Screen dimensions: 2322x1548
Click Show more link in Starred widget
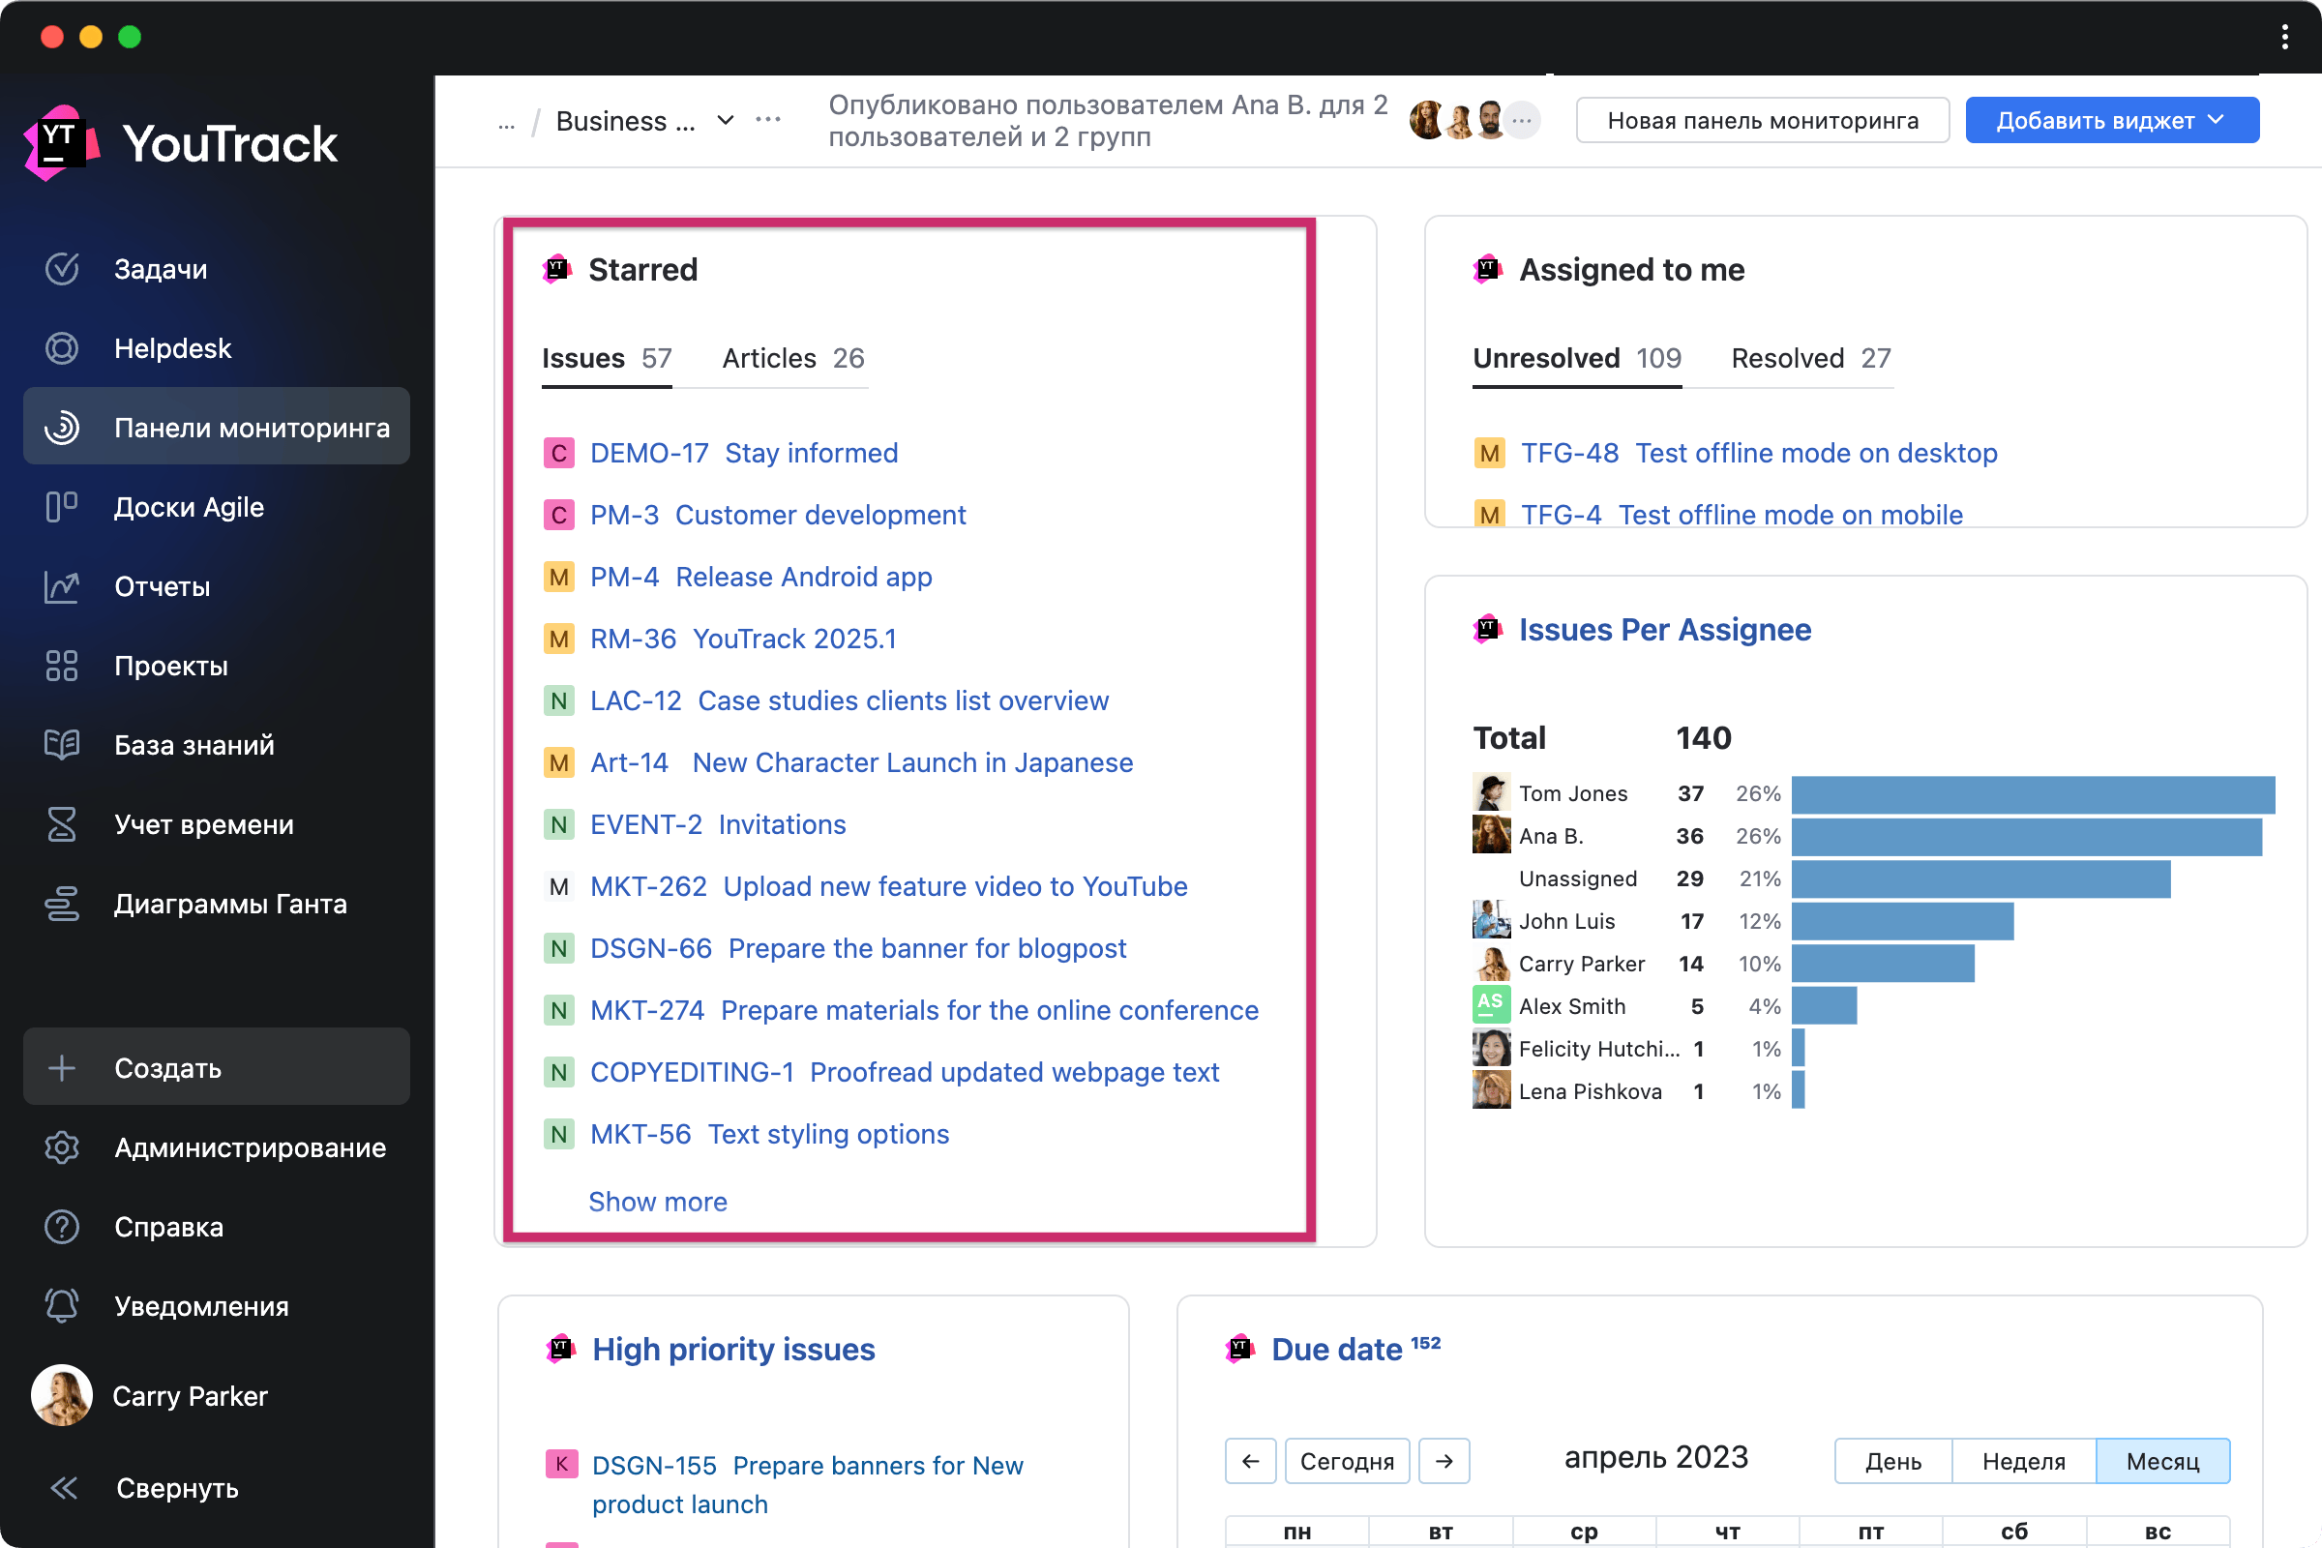click(658, 1202)
